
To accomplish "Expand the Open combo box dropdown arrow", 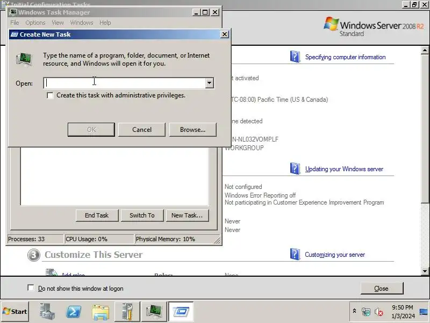I will 210,83.
